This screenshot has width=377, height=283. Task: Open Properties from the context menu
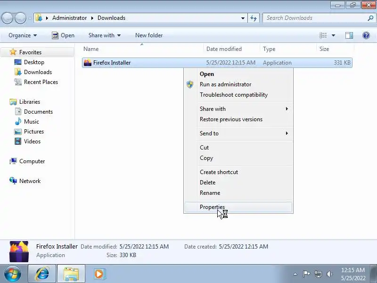coord(238,207)
